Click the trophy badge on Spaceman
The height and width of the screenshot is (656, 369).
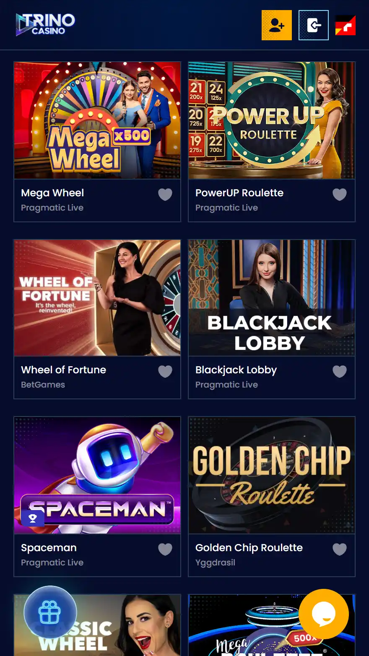[33, 519]
